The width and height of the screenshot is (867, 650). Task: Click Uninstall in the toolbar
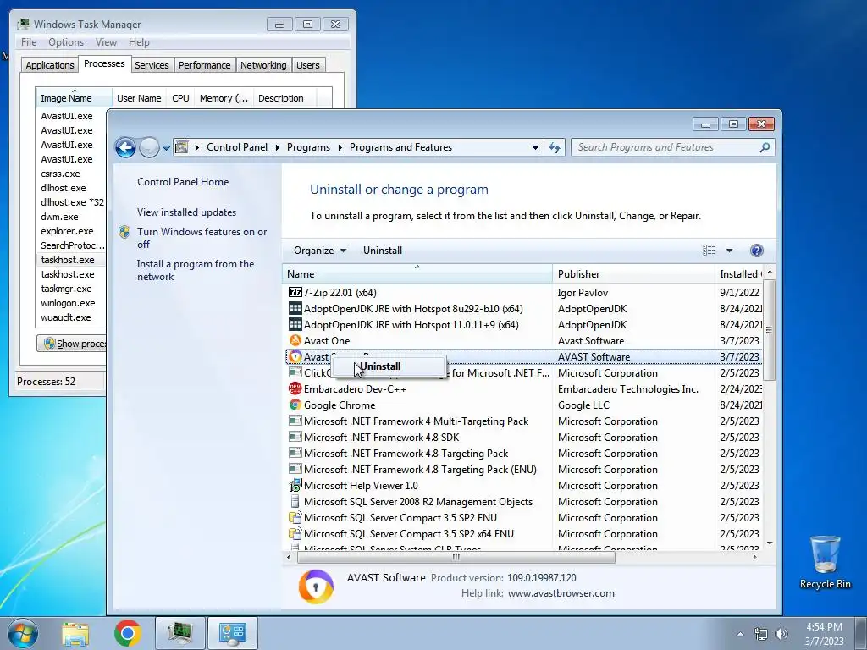(383, 251)
